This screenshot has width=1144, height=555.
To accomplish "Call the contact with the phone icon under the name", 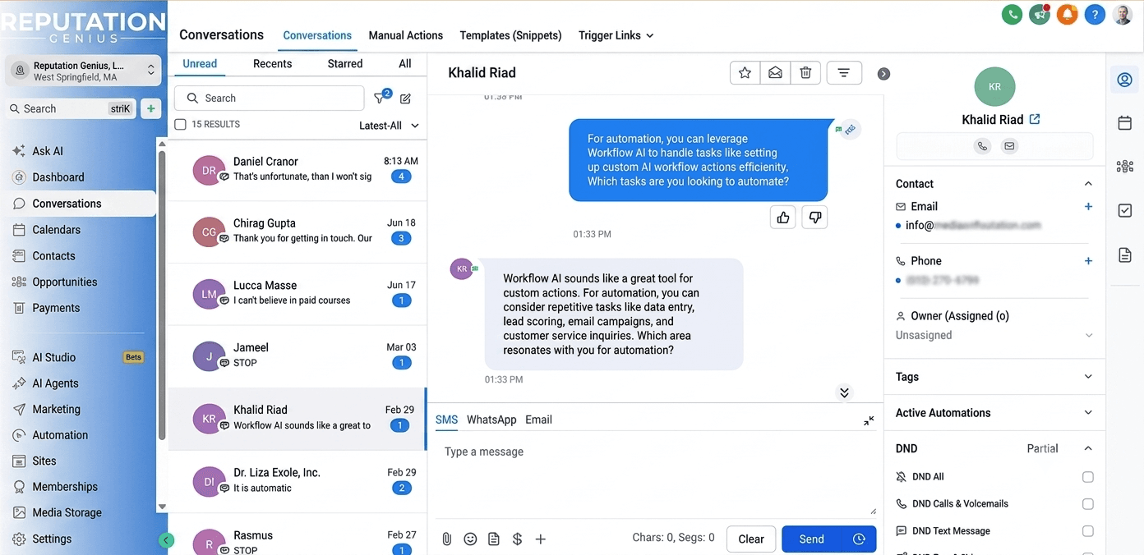I will (982, 146).
